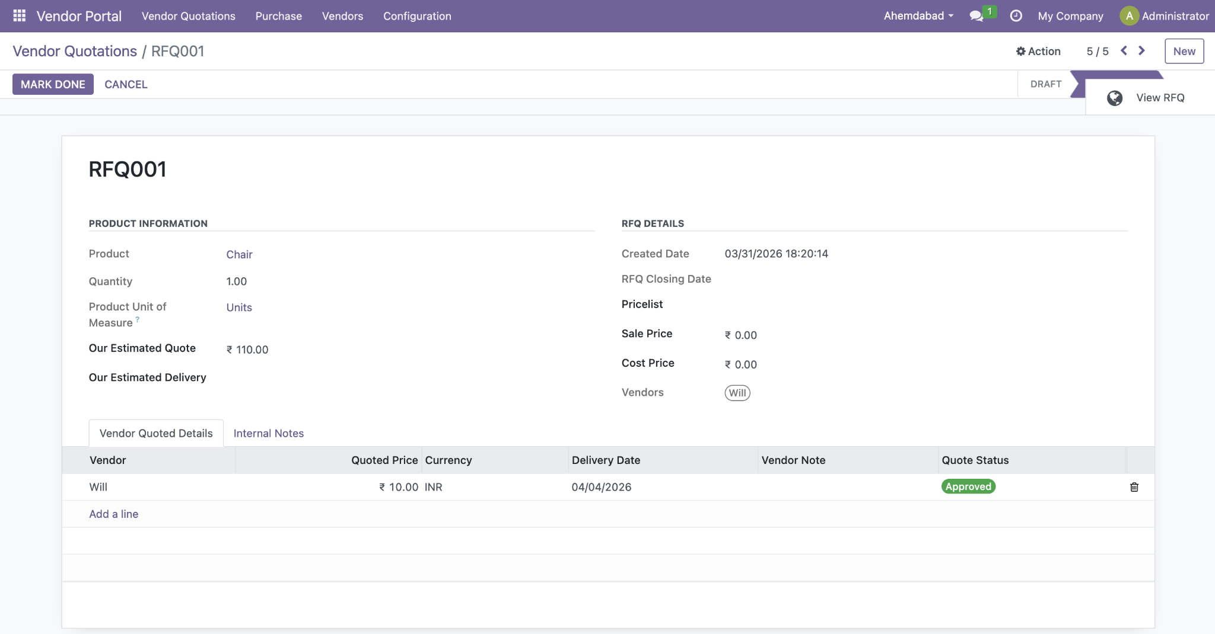
Task: Click the Our Estimated Delivery field
Action: click(x=409, y=377)
